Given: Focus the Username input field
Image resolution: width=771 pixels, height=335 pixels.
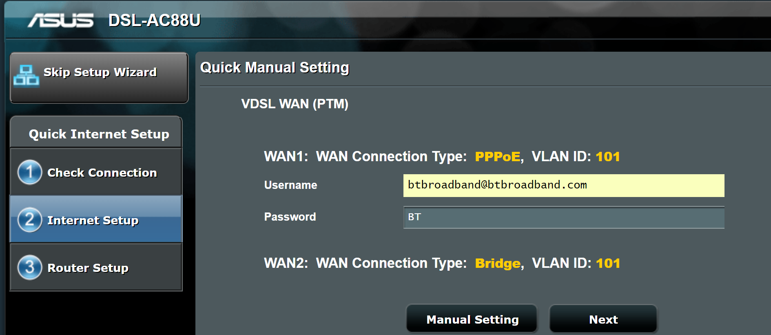Looking at the screenshot, I should (x=563, y=186).
